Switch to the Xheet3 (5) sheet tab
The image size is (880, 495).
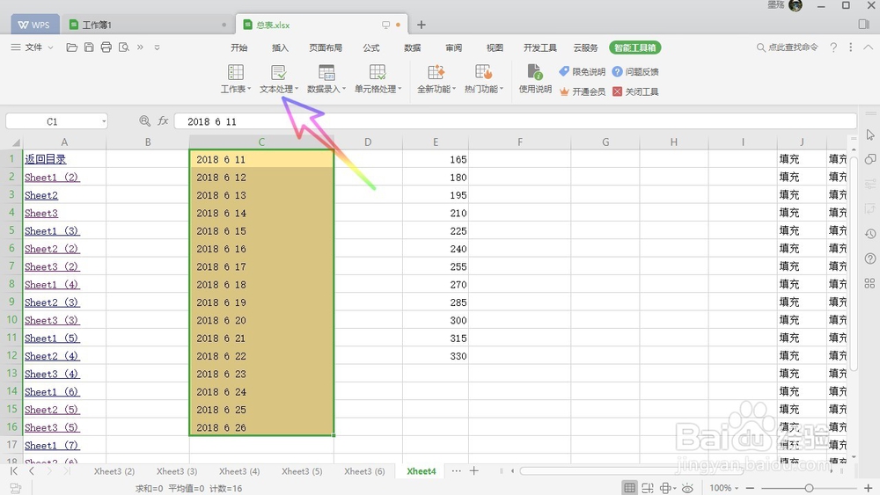coord(302,471)
